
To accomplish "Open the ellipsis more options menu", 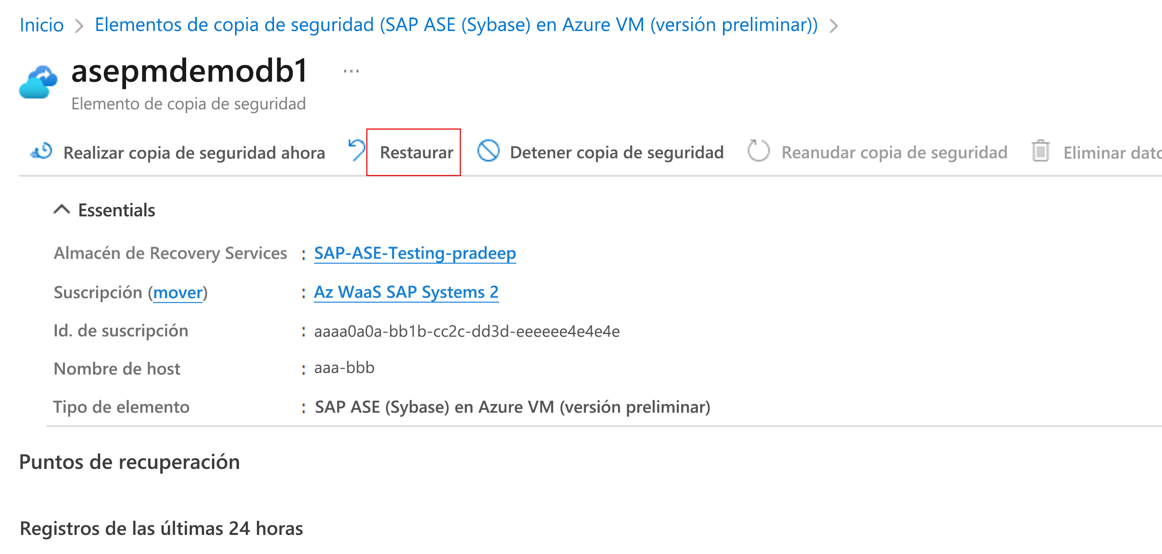I will coord(351,71).
